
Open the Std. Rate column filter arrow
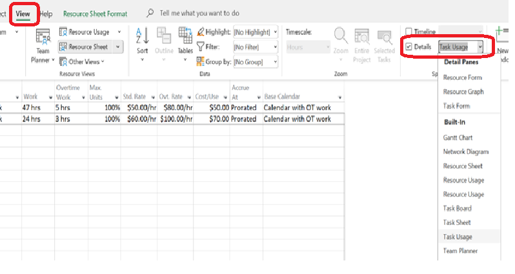(153, 97)
